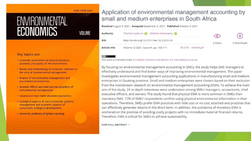Click the eye-shaped views icon

click(x=217, y=36)
